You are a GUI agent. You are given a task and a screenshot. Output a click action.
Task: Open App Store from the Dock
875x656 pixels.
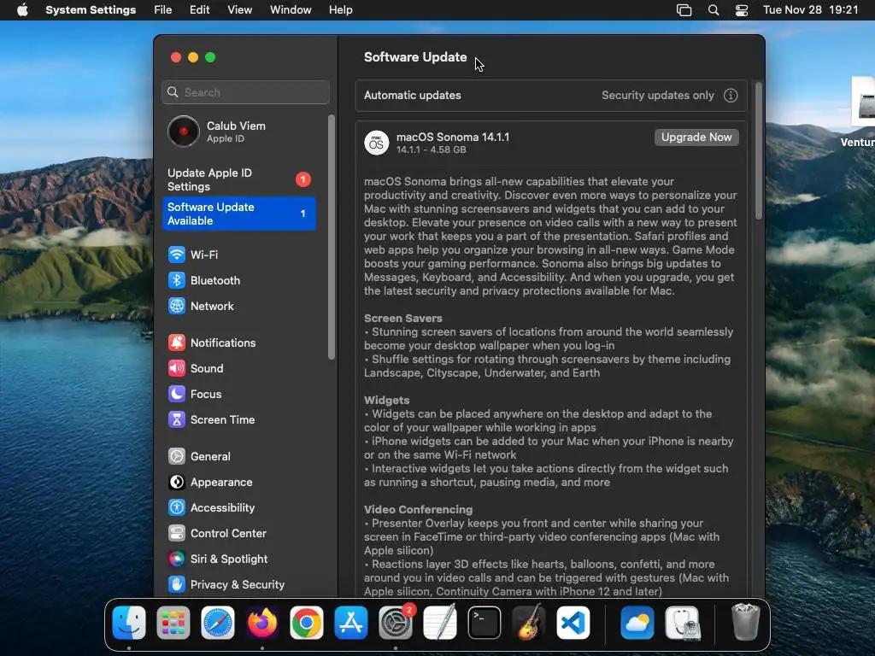(x=350, y=623)
